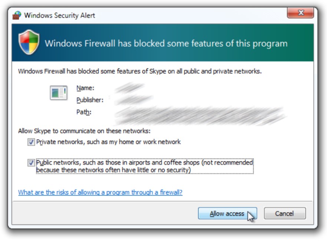Click the Private networks label text
The width and height of the screenshot is (327, 243).
(x=108, y=142)
